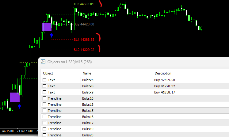Image resolution: width=229 pixels, height=137 pixels.
Task: Click the 'Buy 41858.17' description cell
Action: pos(191,92)
